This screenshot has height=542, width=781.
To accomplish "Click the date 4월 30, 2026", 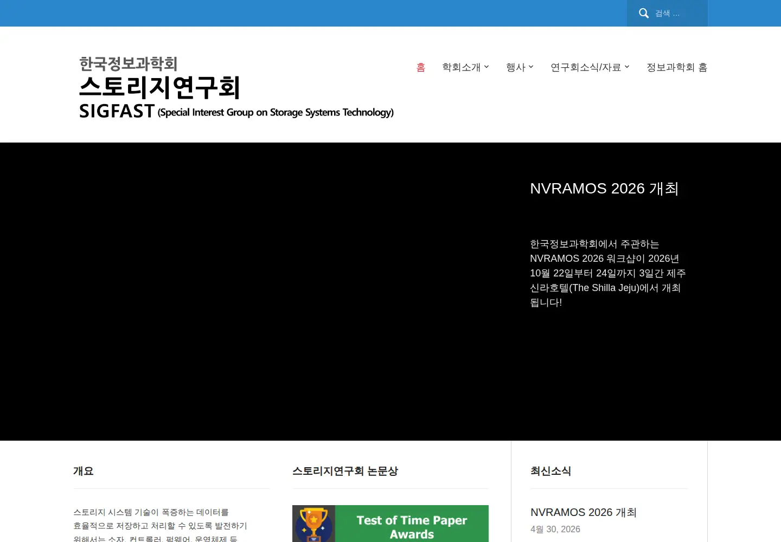I will tap(555, 529).
